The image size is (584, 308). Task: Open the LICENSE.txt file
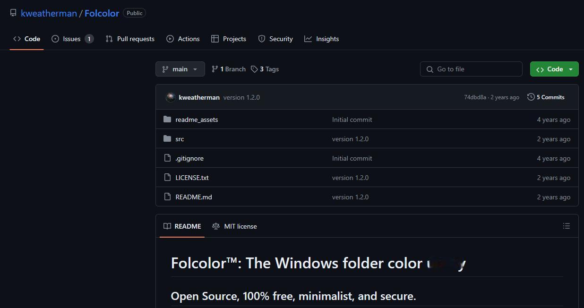192,178
